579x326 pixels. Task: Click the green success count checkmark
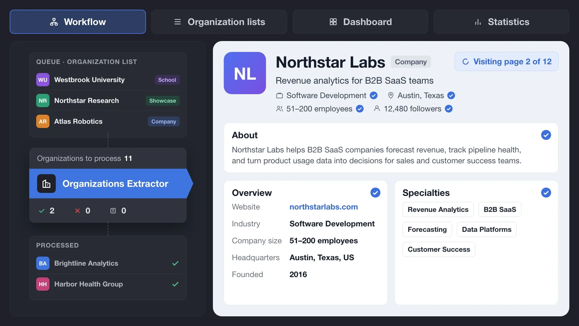(x=42, y=211)
